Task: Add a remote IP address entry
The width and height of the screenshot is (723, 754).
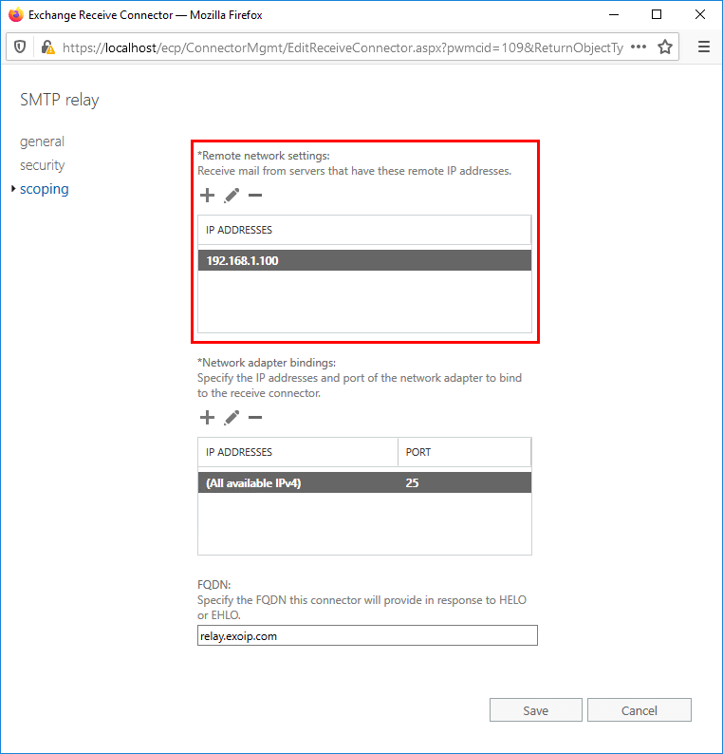Action: [x=207, y=196]
